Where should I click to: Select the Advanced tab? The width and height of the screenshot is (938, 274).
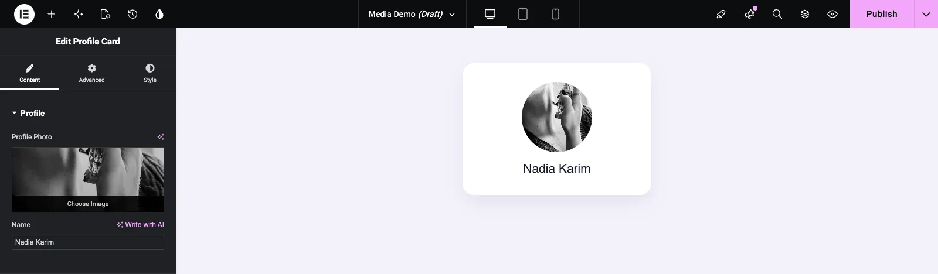(91, 73)
